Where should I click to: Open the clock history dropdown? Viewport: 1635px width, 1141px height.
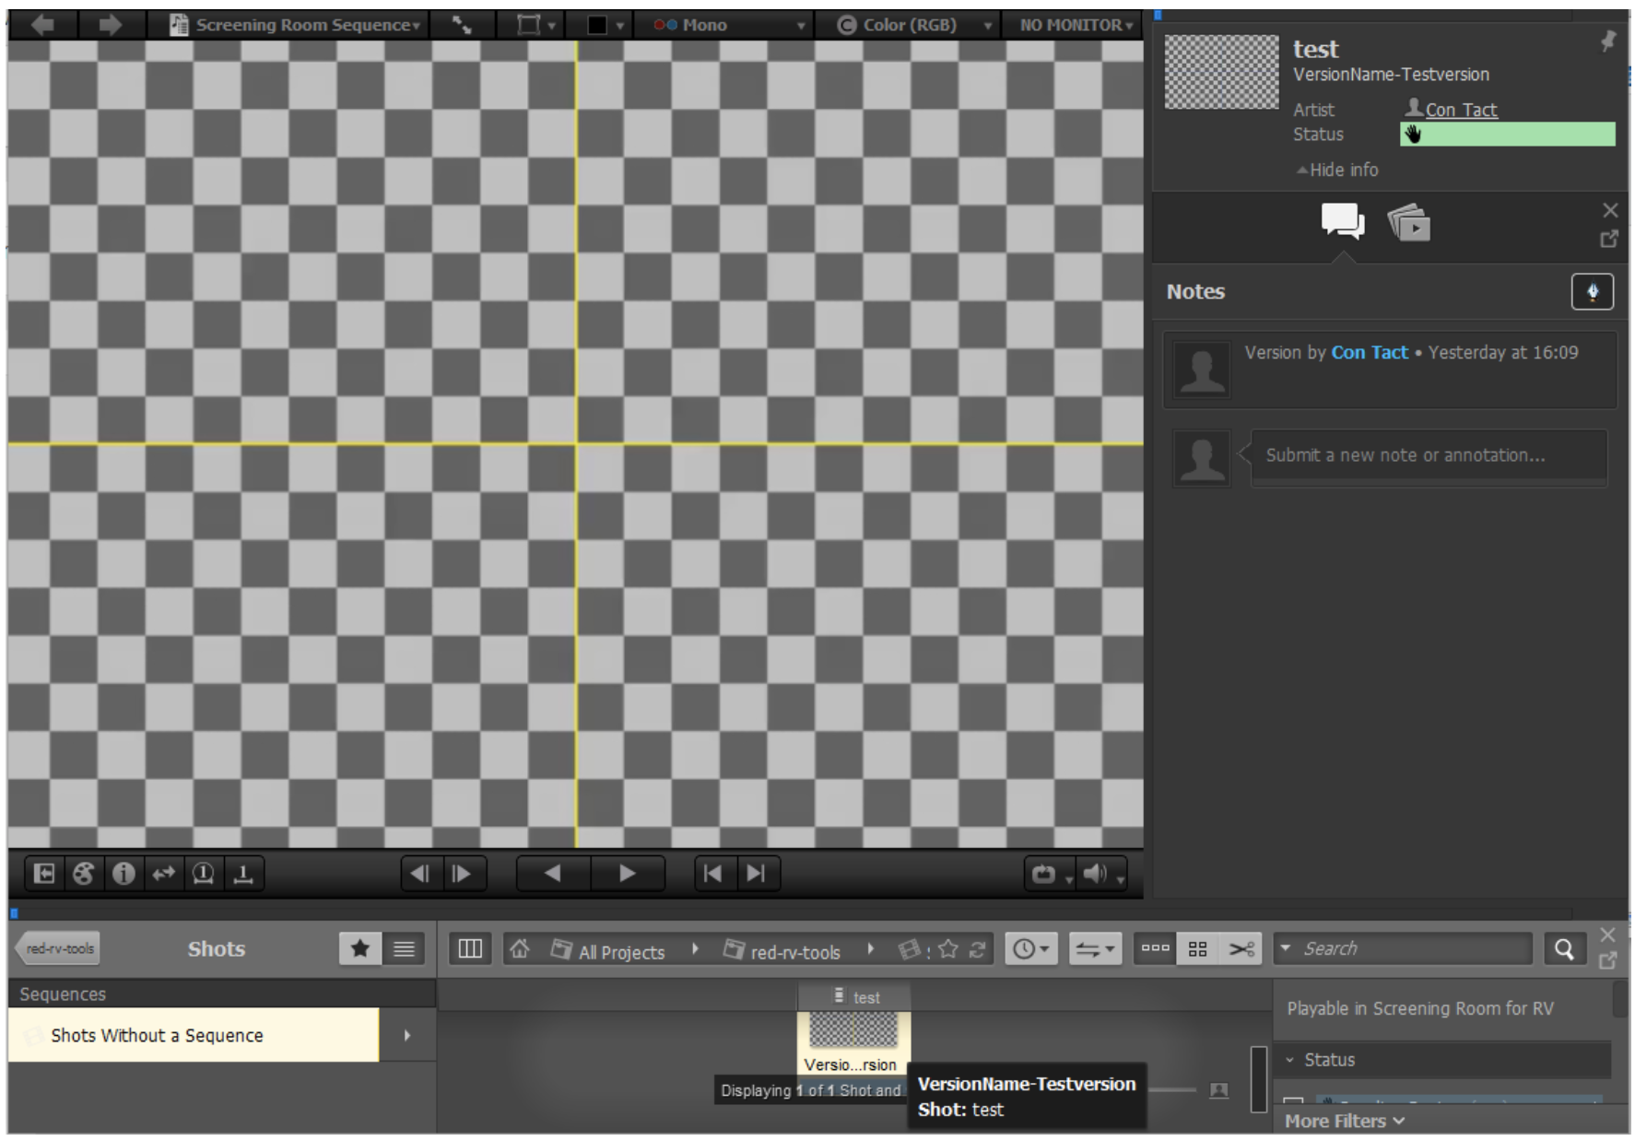tap(1031, 948)
